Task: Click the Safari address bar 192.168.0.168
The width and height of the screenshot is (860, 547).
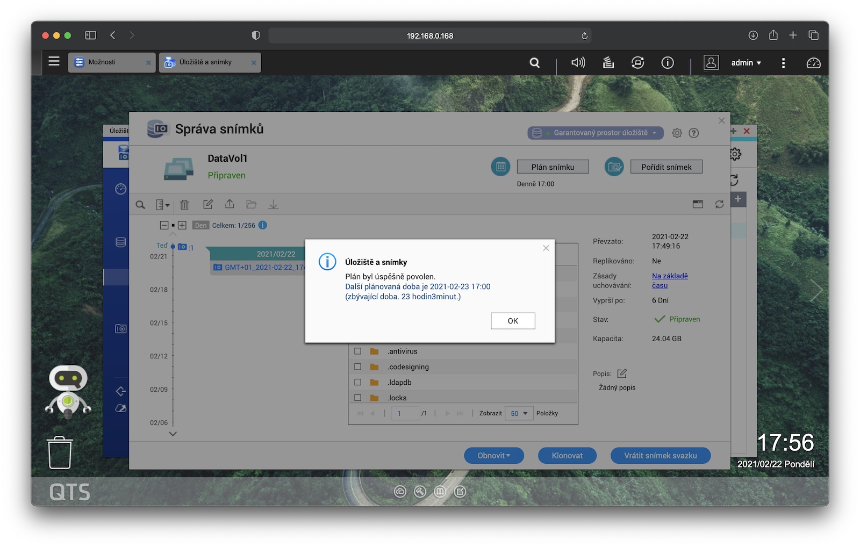Action: 430,36
